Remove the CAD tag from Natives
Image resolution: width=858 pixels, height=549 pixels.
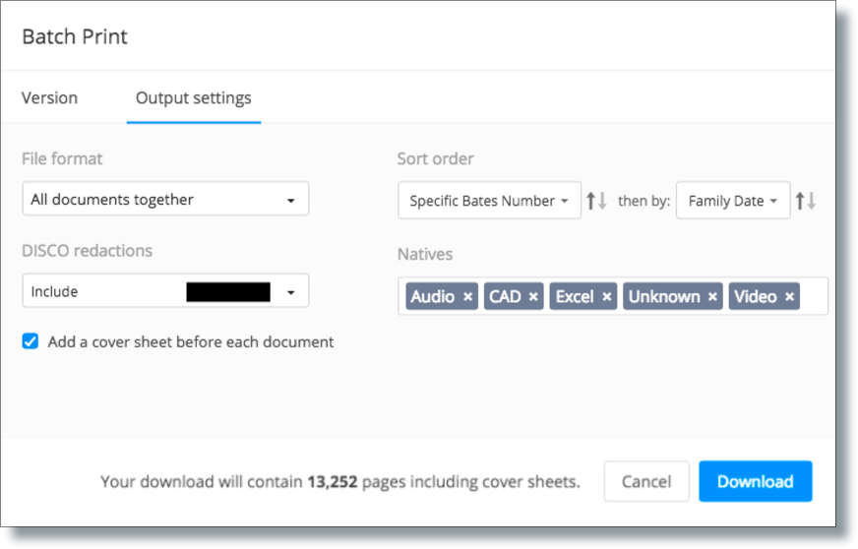coord(533,297)
